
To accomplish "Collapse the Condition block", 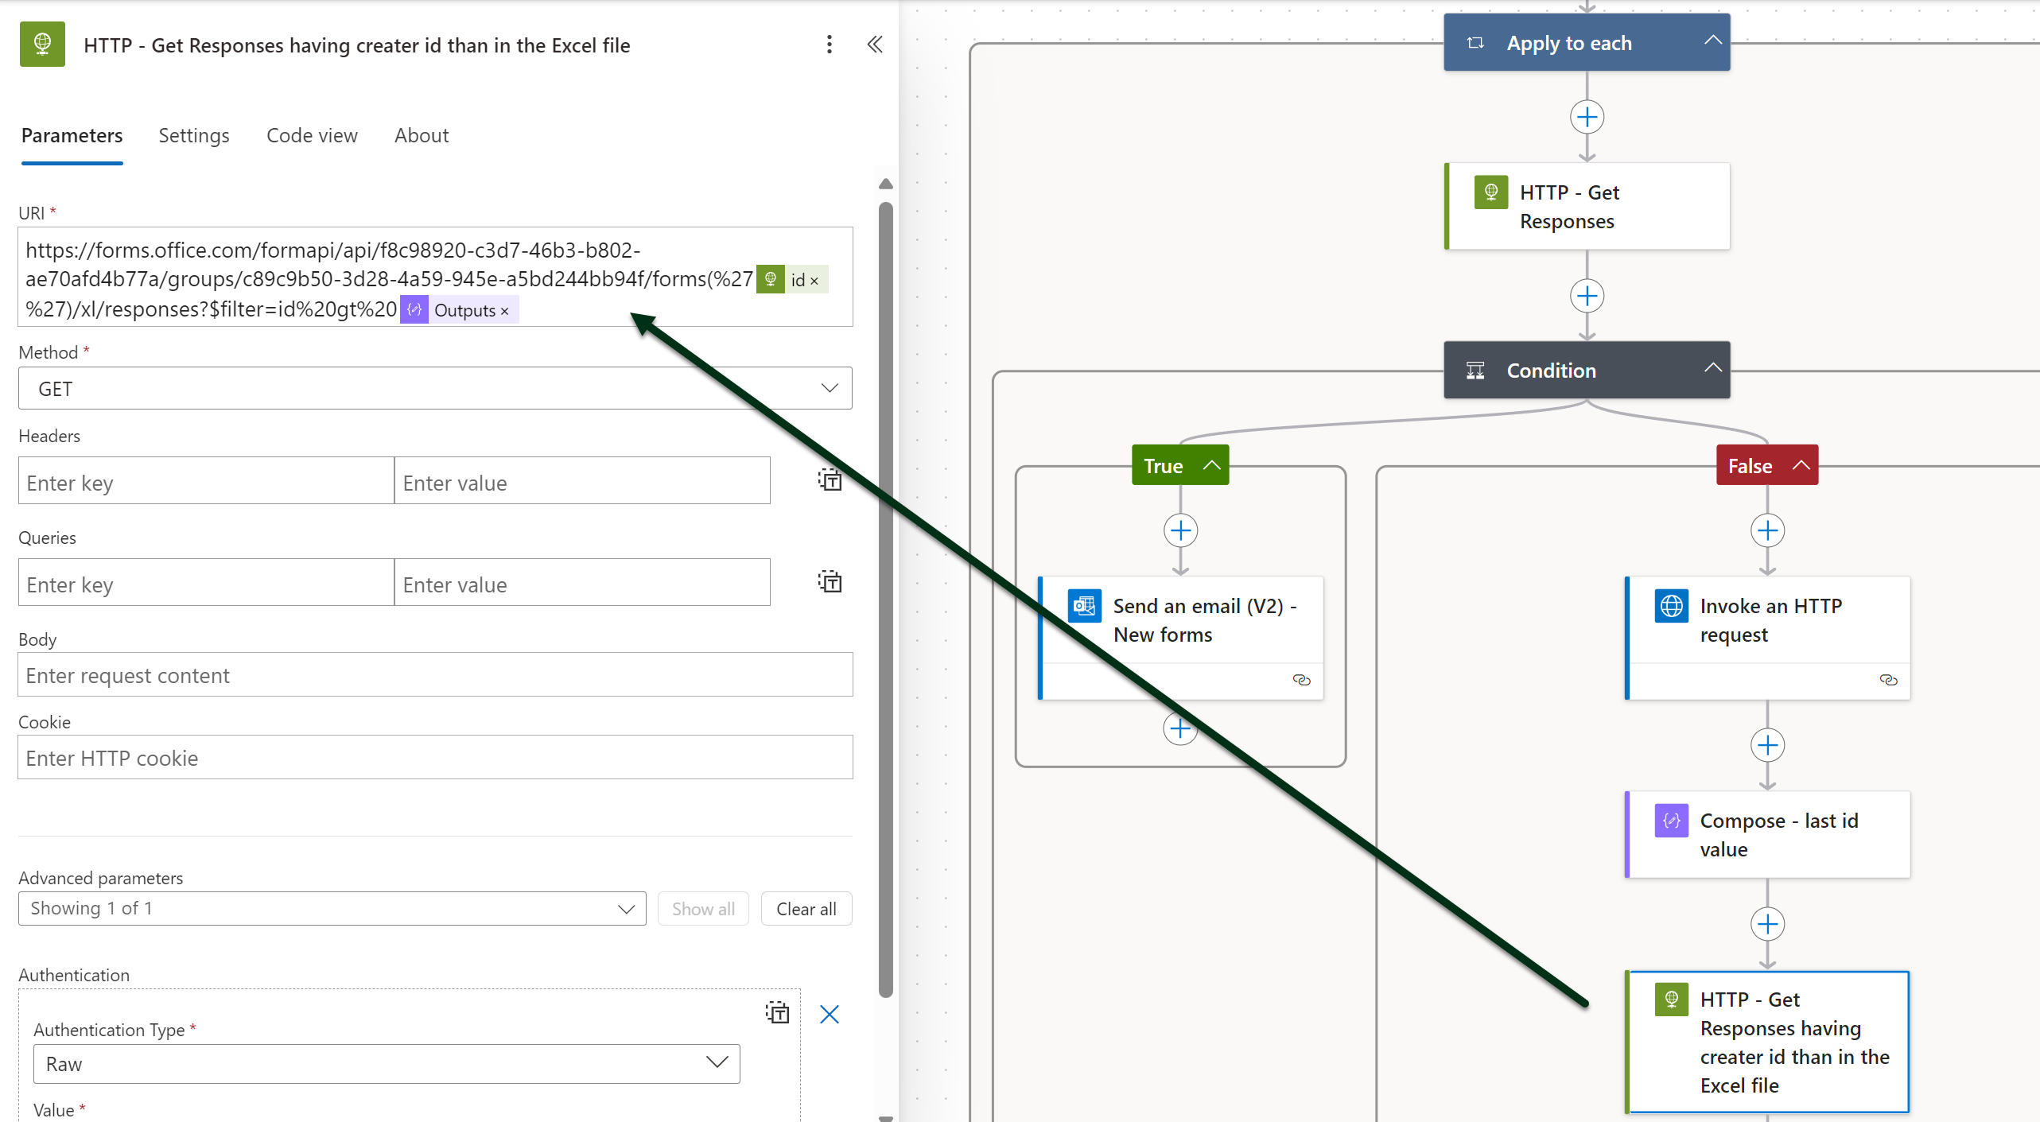I will [1712, 369].
